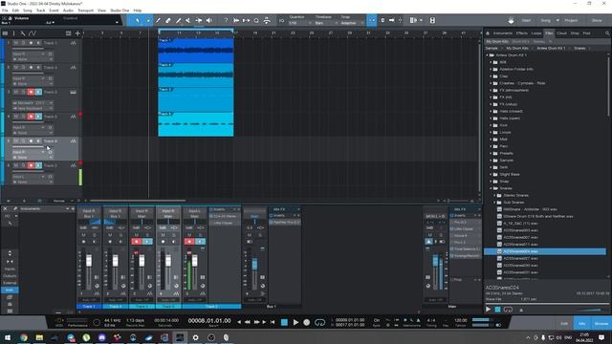Screen dimensions: 612x344
Task: Close the mixer console with the X icon
Action: 5,209
